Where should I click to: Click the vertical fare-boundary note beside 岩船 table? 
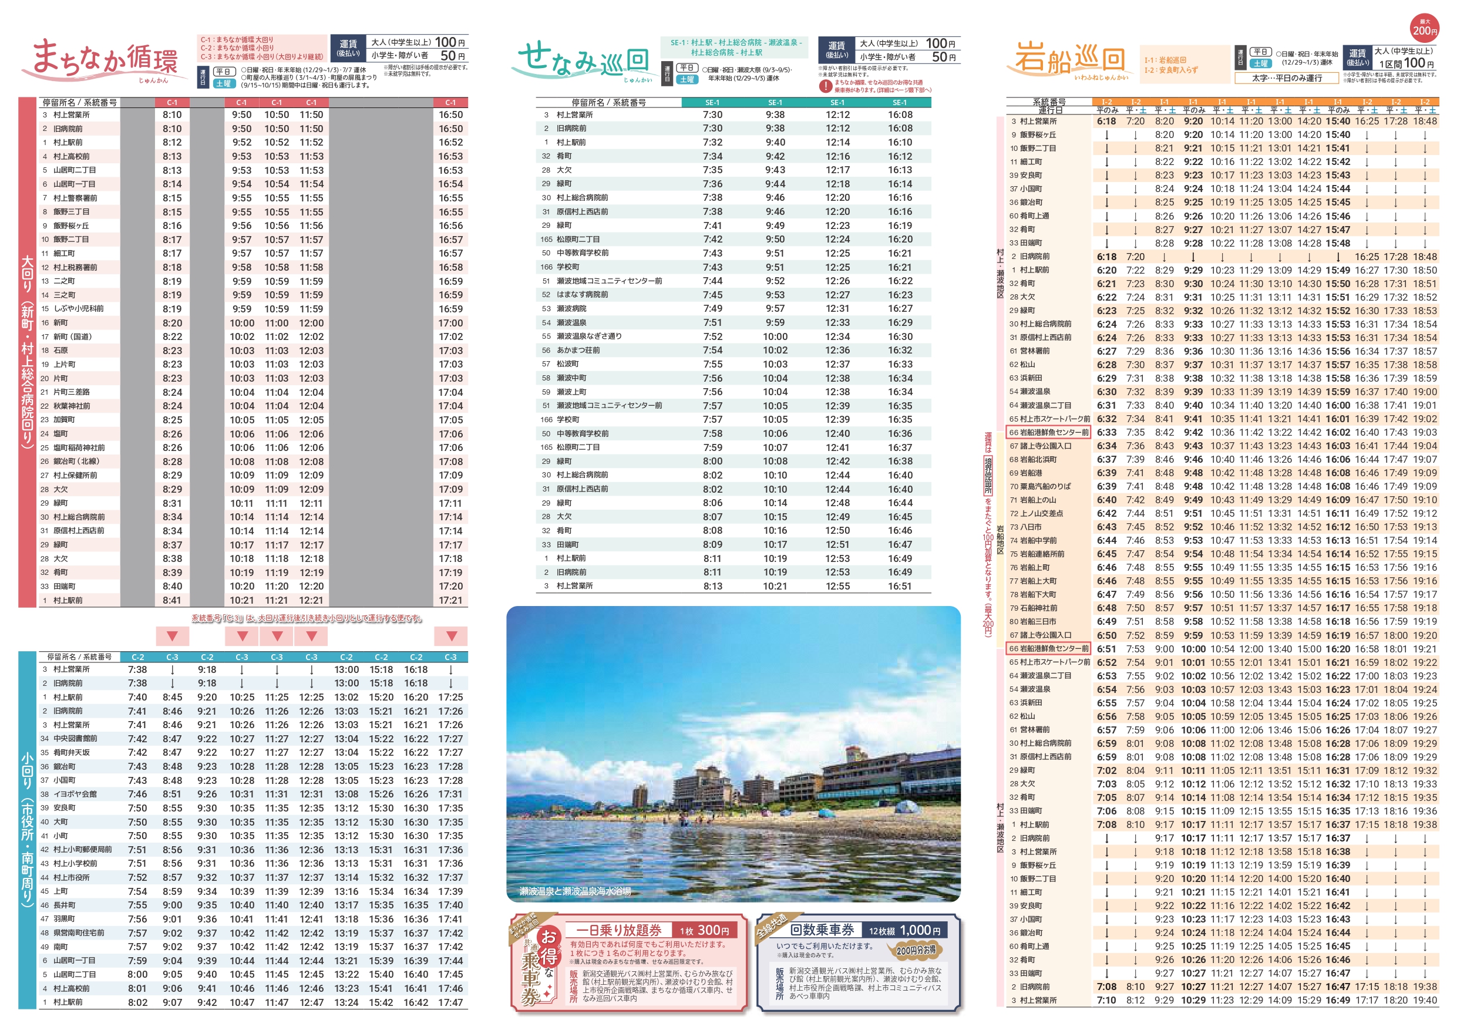click(988, 534)
